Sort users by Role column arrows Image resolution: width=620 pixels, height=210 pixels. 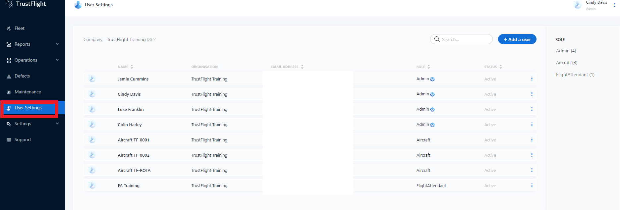[x=428, y=67]
